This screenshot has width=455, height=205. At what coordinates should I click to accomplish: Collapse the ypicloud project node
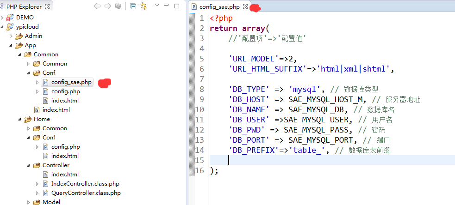(2, 27)
